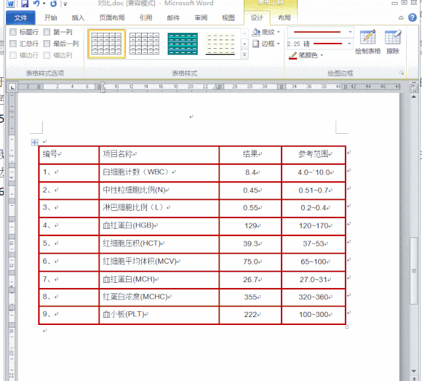Open the Undo history dropdown arrow
The image size is (422, 381).
click(44, 4)
